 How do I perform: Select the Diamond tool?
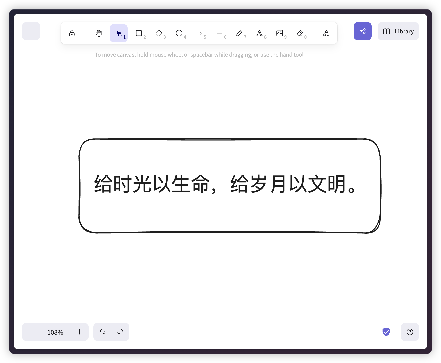(x=159, y=33)
